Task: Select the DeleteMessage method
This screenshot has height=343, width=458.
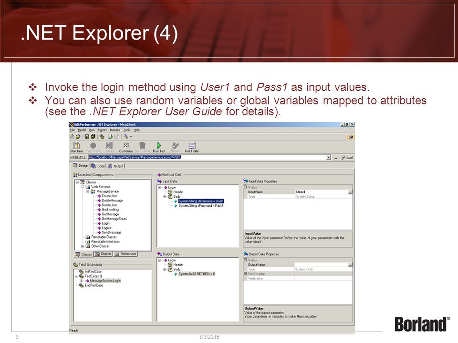Action: (112, 201)
